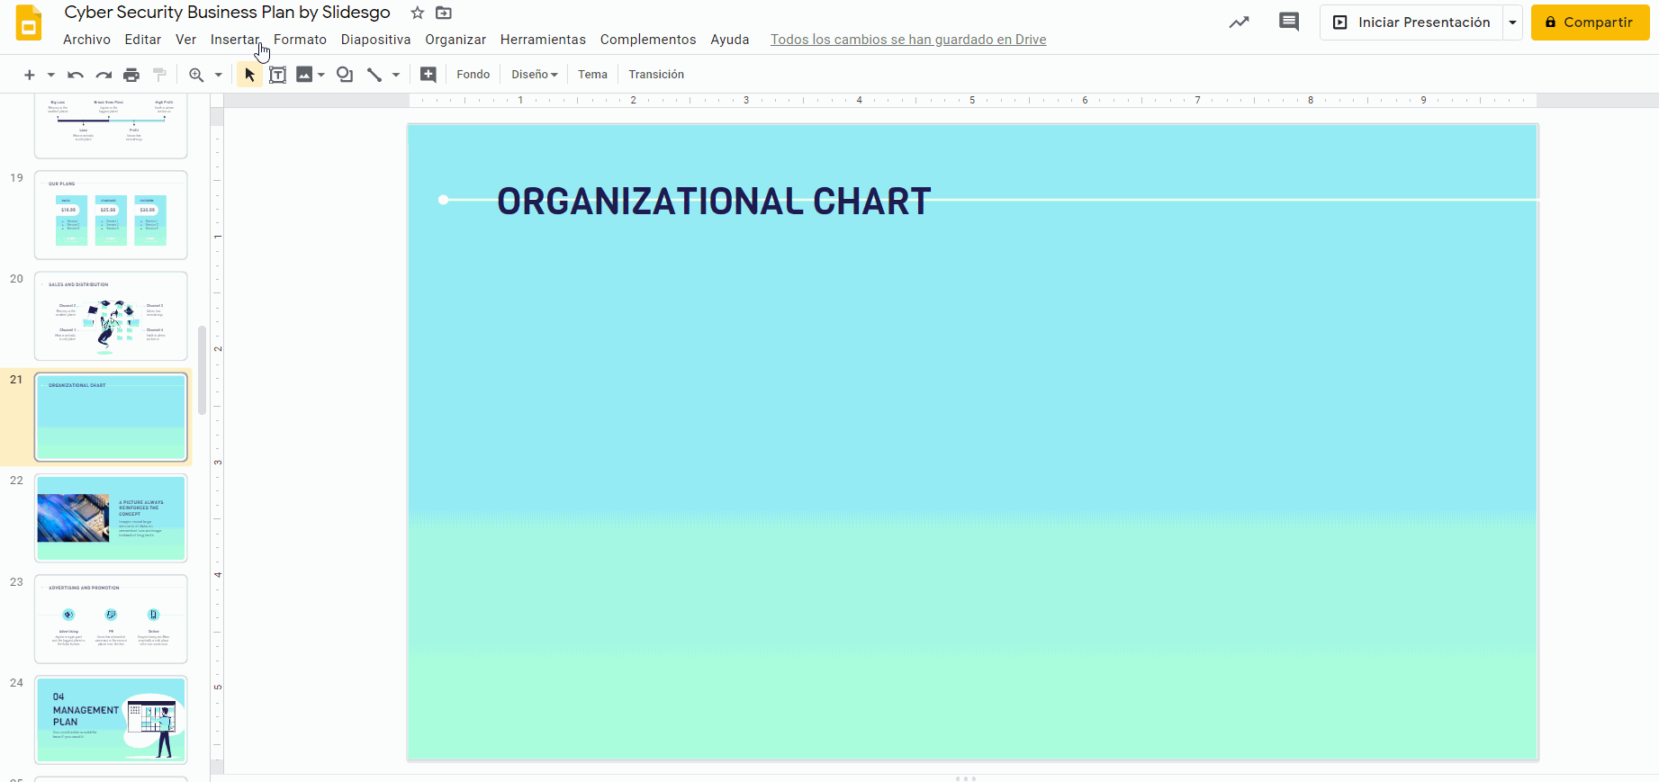Open the Editar menu
Screen dimensions: 1659x782
(x=143, y=40)
